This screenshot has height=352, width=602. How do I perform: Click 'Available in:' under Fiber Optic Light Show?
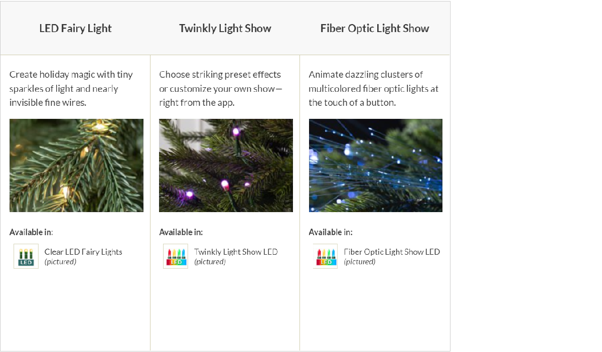(x=331, y=232)
